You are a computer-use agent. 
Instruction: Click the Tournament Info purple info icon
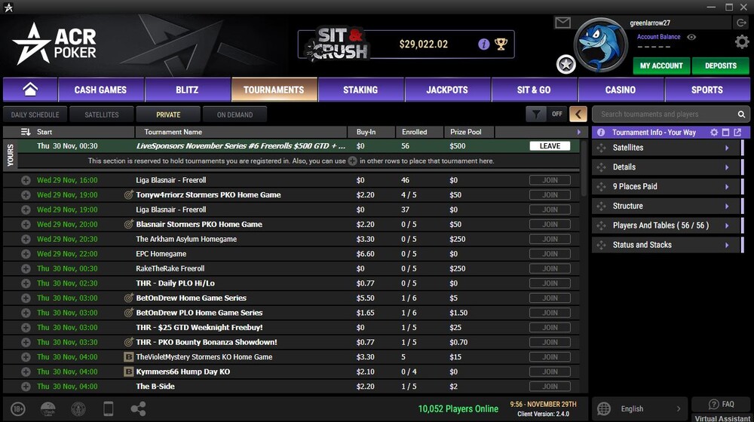pos(601,132)
